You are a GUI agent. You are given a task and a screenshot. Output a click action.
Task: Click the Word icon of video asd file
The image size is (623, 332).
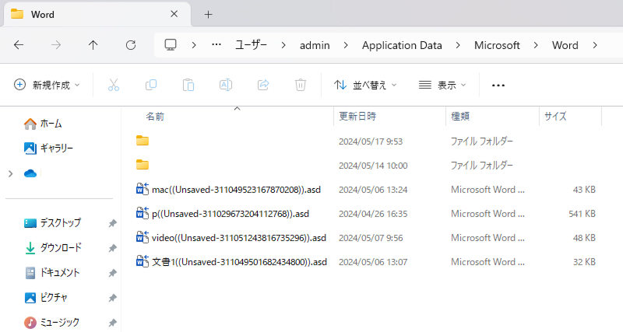[143, 237]
